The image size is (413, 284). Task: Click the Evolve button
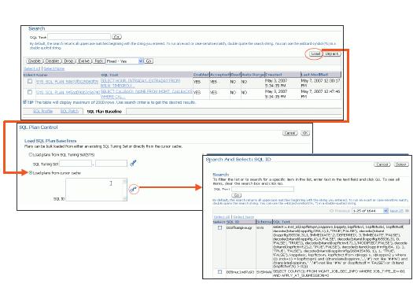pyautogui.click(x=83, y=61)
